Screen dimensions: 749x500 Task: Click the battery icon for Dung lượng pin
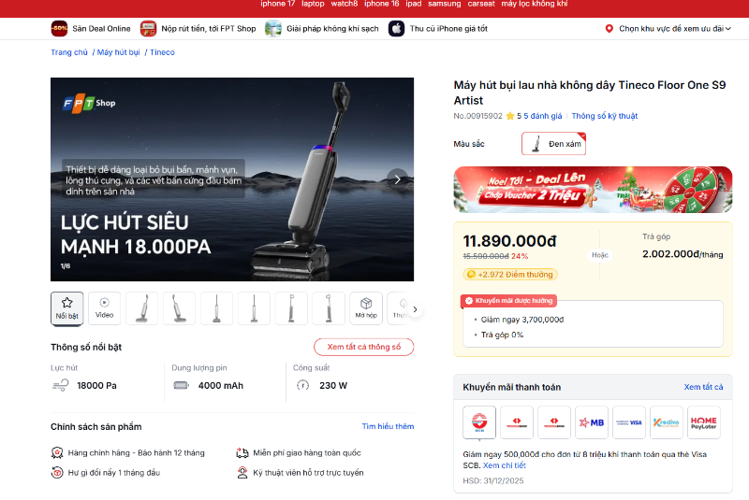point(181,385)
